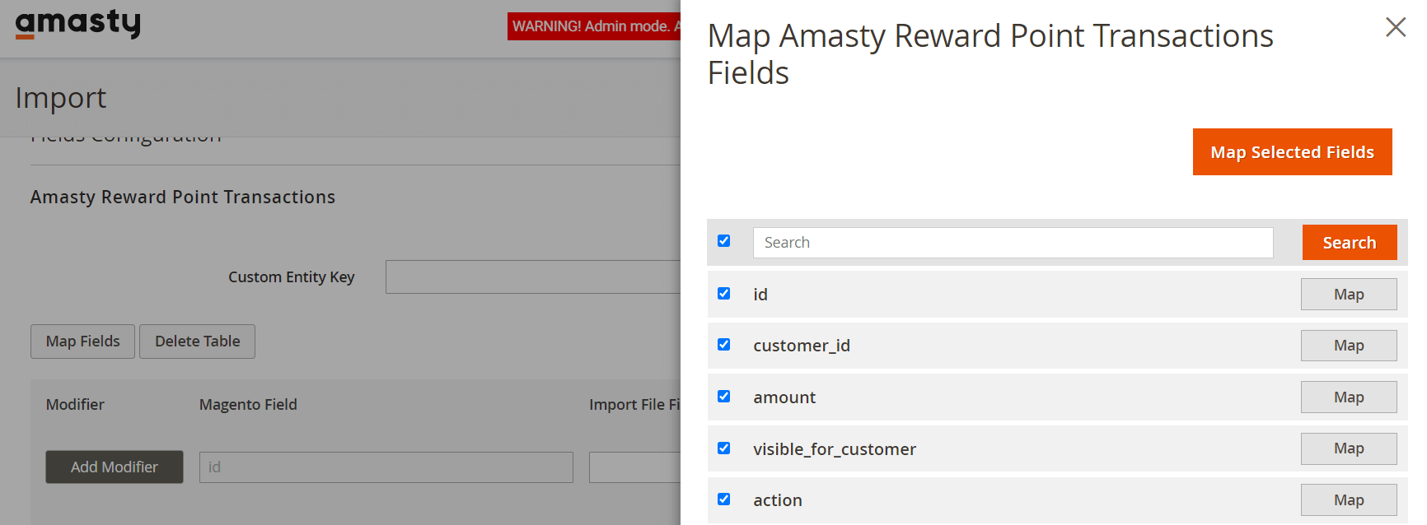1427x525 pixels.
Task: Click the Import File Field input
Action: [x=634, y=467]
